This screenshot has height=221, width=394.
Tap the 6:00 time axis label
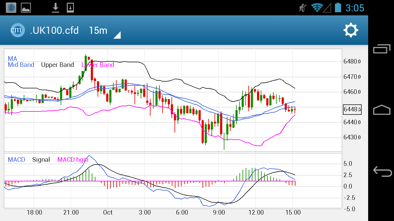182,212
